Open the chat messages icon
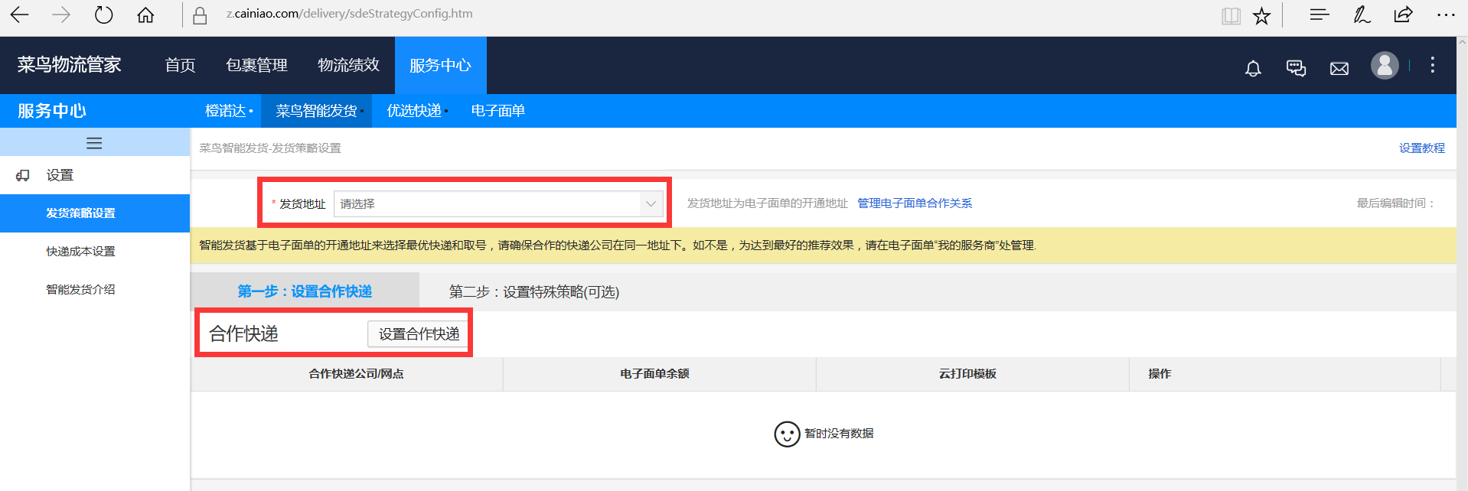 click(x=1296, y=69)
